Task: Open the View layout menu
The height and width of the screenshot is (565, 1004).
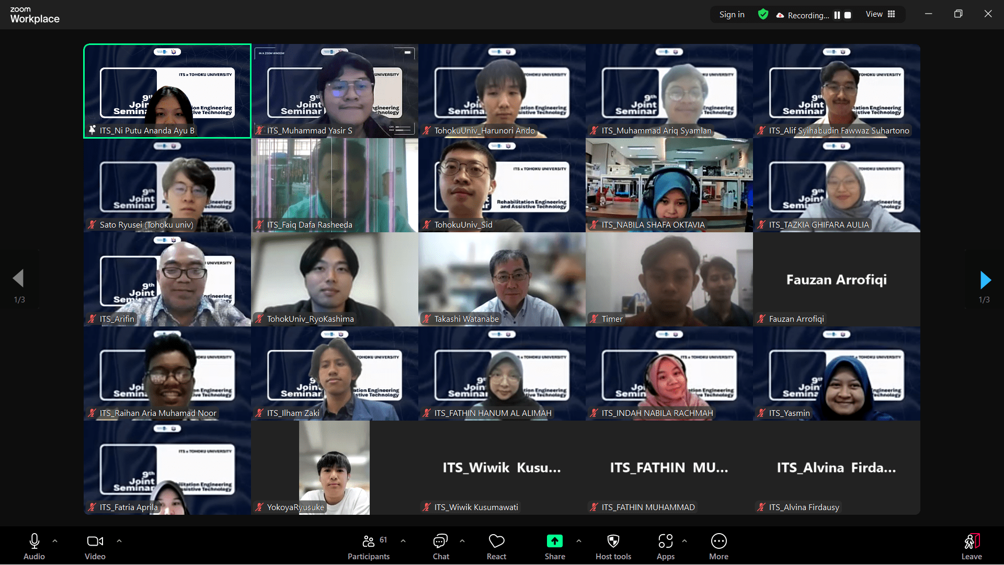Action: coord(881,15)
